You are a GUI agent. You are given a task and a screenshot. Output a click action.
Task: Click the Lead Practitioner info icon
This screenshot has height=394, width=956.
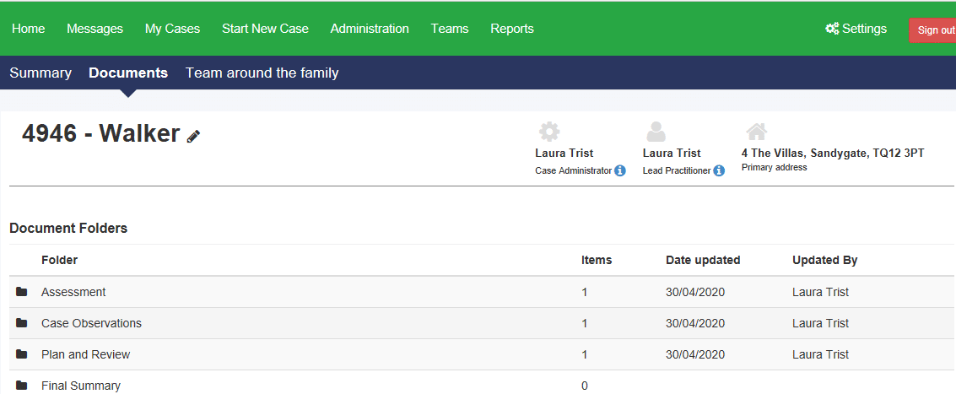point(719,170)
